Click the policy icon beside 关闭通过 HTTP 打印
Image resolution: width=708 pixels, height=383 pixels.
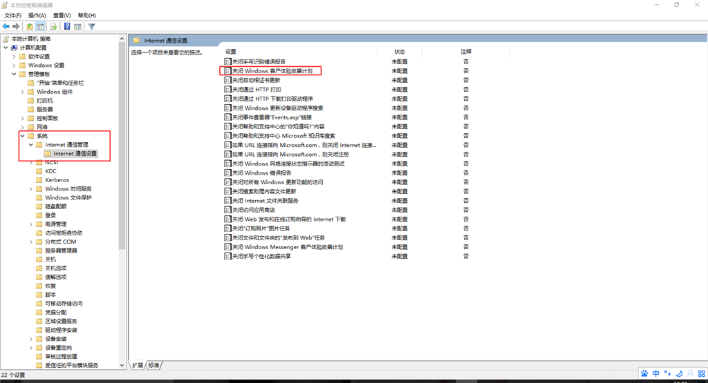[228, 90]
